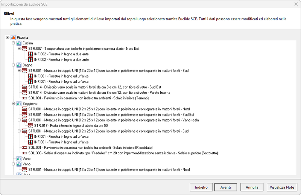Screen dimensions: 301x195
Task: Collapse the STR.001 Vano scala wall node
Action: coord(19,120)
